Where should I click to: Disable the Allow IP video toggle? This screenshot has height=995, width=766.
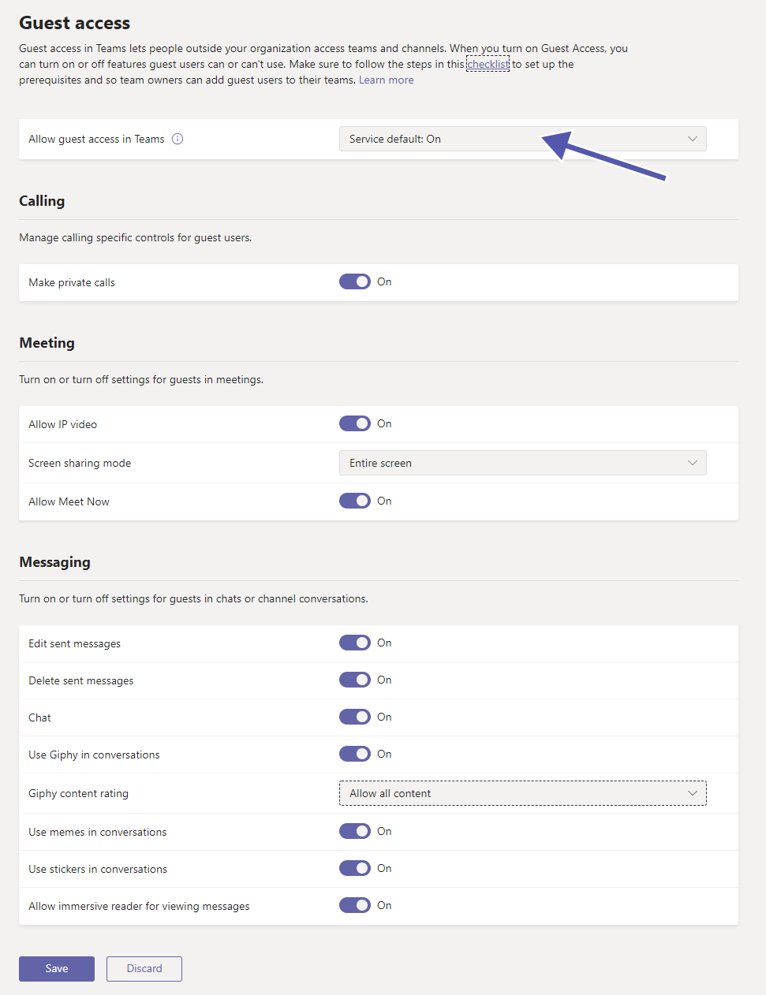pos(355,423)
